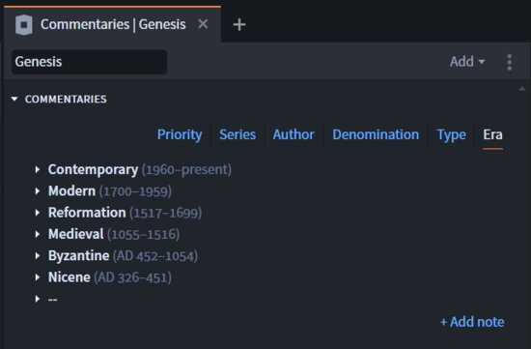Expand the Medieval era arrow
The height and width of the screenshot is (349, 531).
pos(38,234)
